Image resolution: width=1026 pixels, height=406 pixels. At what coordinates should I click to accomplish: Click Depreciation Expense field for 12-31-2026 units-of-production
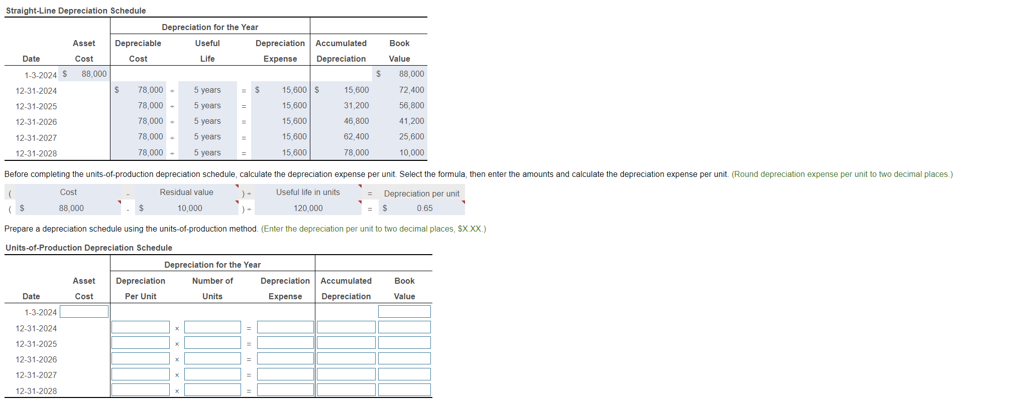click(285, 358)
